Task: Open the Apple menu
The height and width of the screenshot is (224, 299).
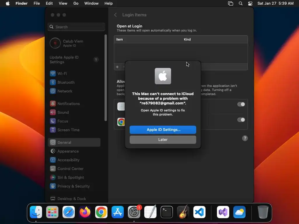Action: [8, 3]
